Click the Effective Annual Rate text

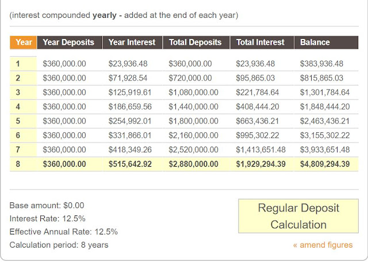63,232
